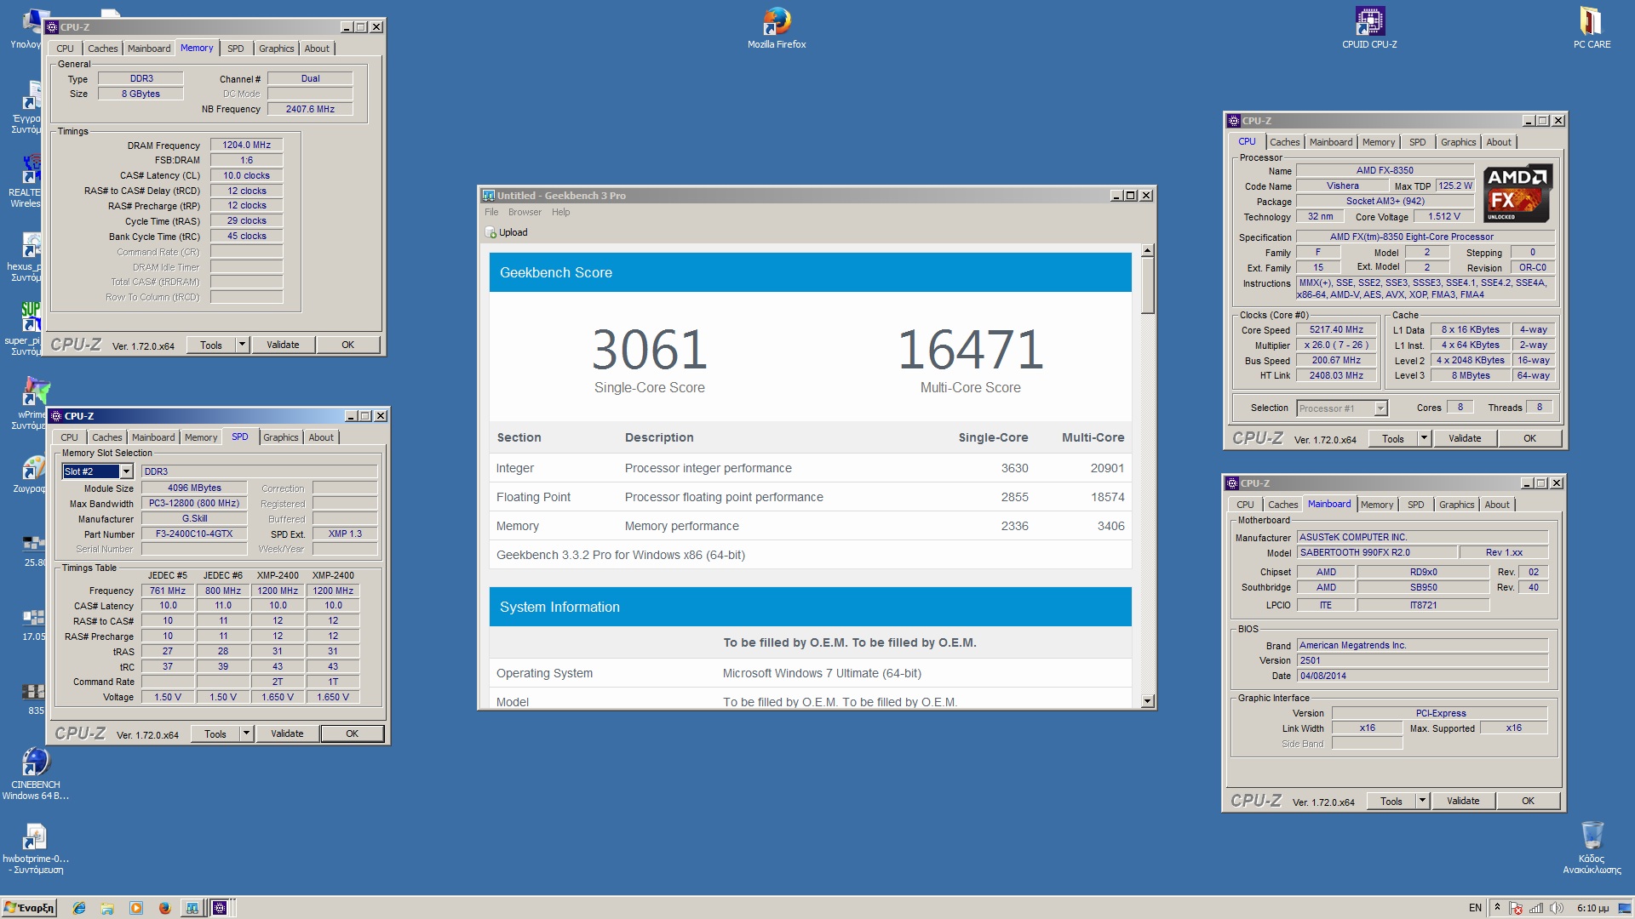This screenshot has height=919, width=1635.
Task: Expand Tools arrow in the CPU tab CPU-Z window
Action: [x=1424, y=438]
